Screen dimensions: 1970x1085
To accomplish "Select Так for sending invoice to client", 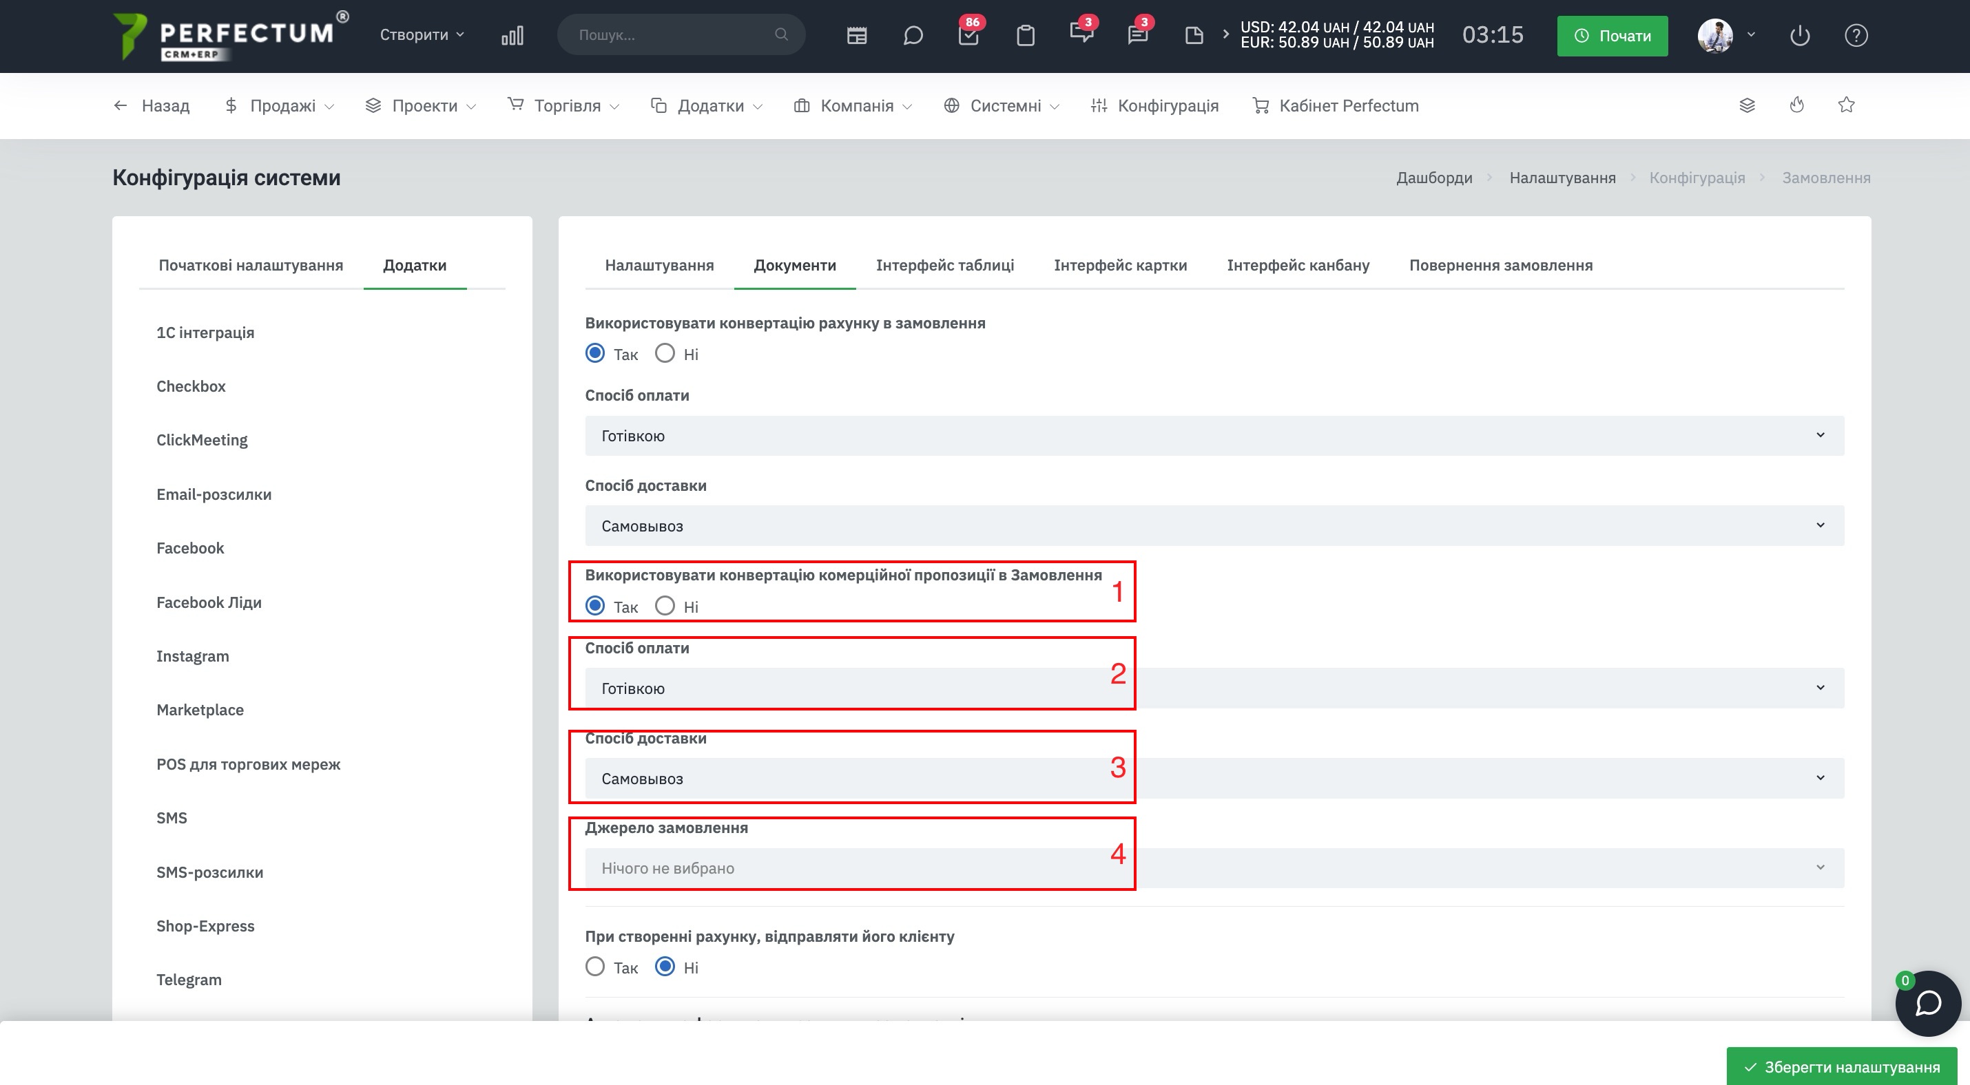I will click(x=595, y=967).
